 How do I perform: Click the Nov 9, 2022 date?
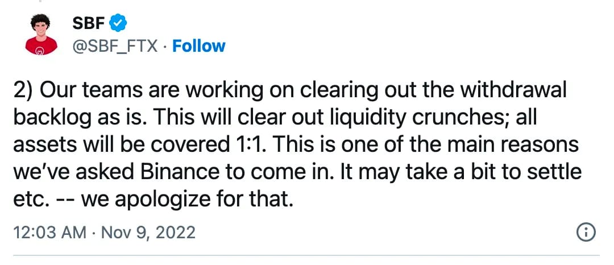[x=148, y=233]
